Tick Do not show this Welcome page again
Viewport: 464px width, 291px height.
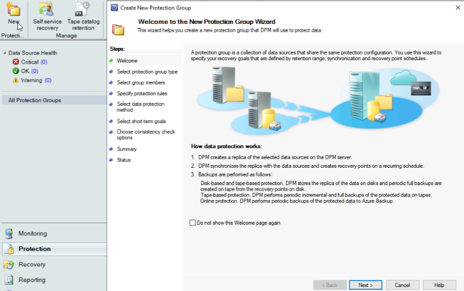[x=193, y=223]
